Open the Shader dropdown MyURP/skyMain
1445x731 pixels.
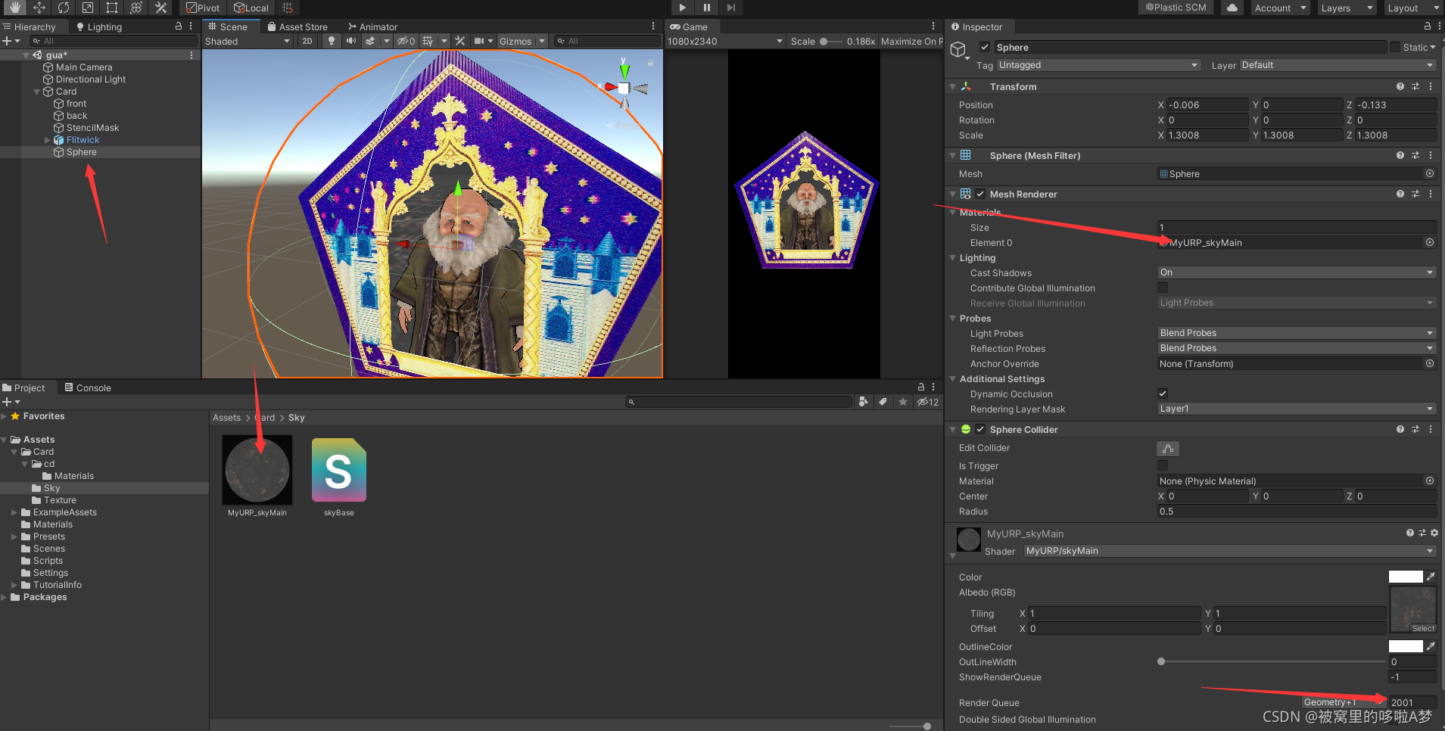click(x=1230, y=551)
